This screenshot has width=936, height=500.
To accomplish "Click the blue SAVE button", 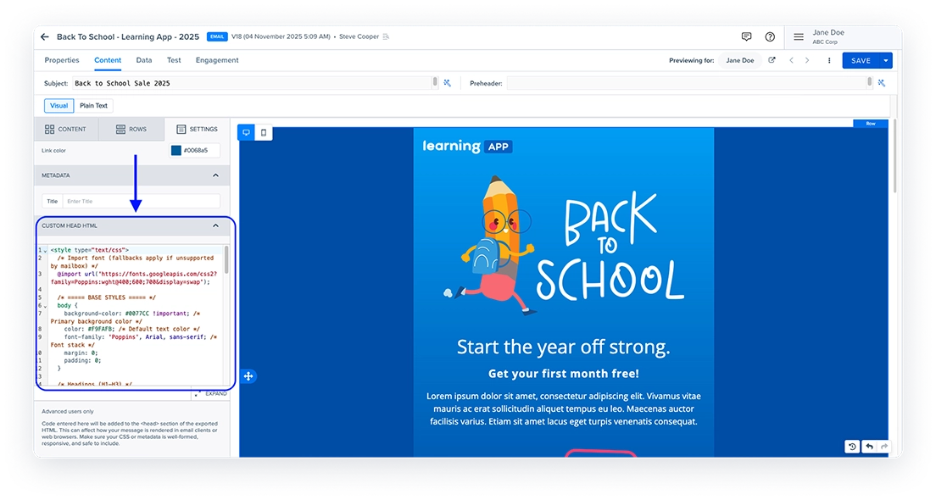I will 861,61.
